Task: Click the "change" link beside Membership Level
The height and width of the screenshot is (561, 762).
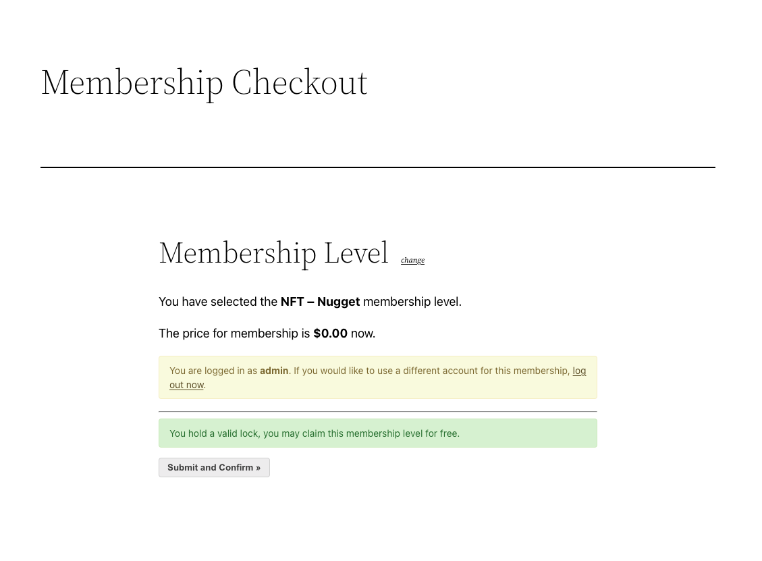Action: point(412,260)
